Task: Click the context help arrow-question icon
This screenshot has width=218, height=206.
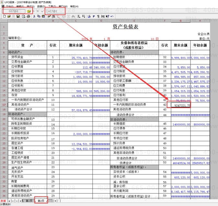Action: (107, 16)
